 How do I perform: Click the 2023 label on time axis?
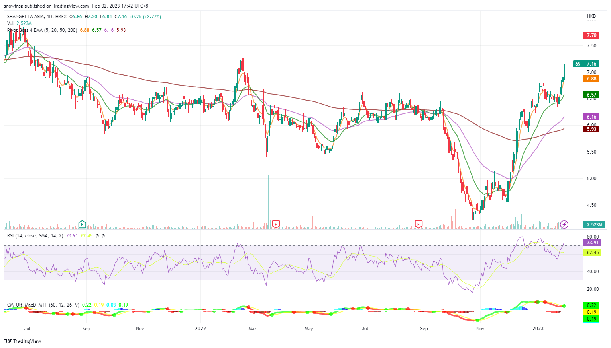click(x=538, y=329)
